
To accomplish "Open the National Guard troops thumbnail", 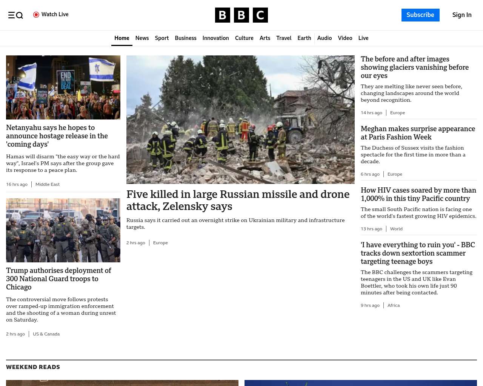I will (x=63, y=230).
